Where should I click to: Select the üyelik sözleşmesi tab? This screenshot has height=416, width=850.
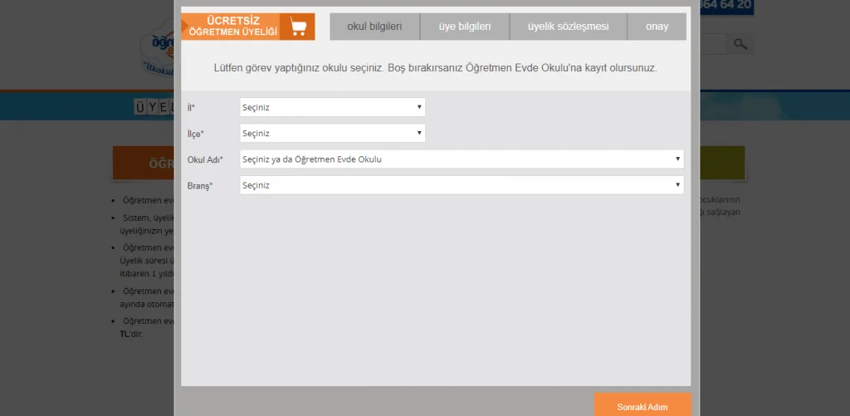(x=568, y=27)
